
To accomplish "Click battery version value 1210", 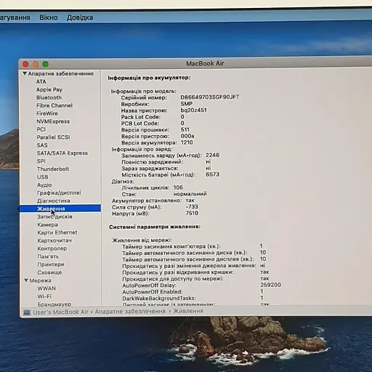I will click(187, 142).
